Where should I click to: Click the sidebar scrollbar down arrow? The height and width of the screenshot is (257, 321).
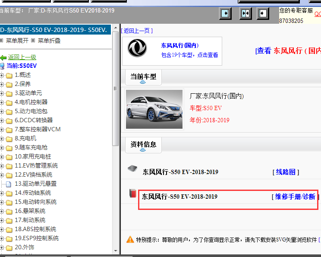pyautogui.click(x=116, y=251)
